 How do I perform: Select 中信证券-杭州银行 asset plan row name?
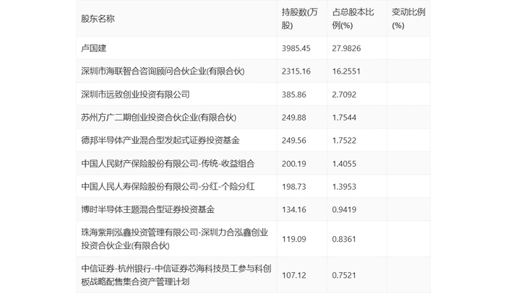(176, 275)
